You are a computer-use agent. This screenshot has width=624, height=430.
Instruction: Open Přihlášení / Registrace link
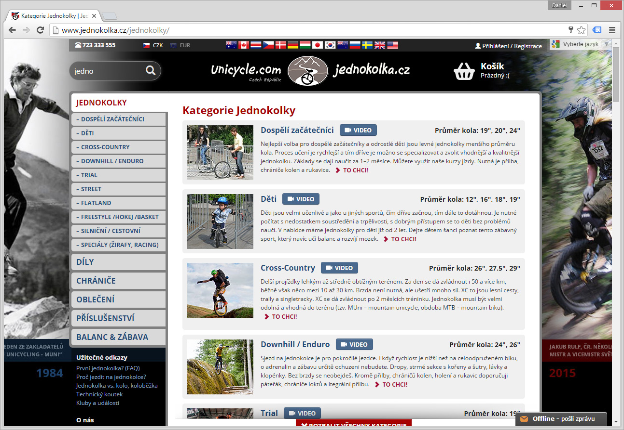coord(512,46)
